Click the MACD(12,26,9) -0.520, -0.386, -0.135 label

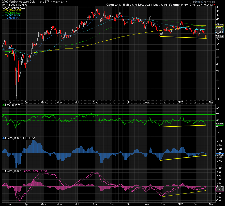coord(26,171)
